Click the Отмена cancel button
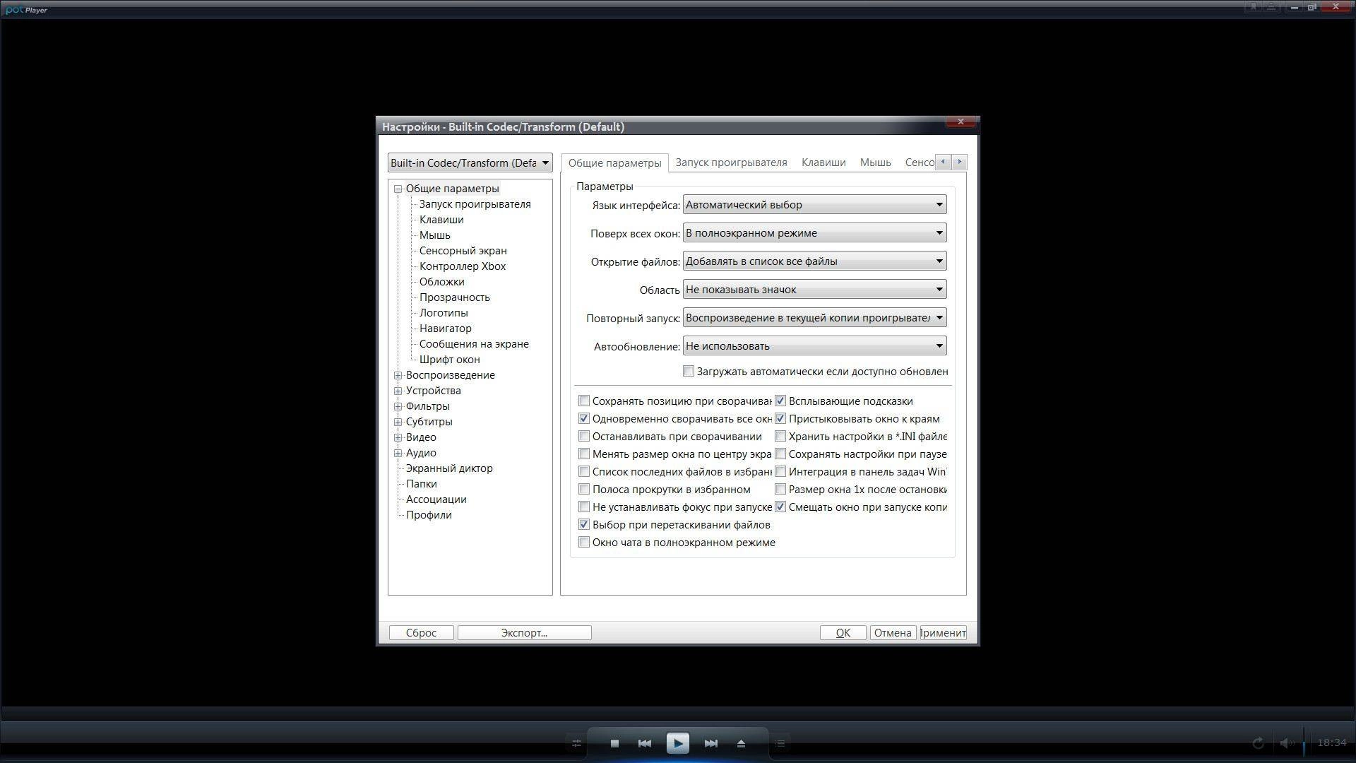Screen dimensions: 1356x763 [893, 633]
